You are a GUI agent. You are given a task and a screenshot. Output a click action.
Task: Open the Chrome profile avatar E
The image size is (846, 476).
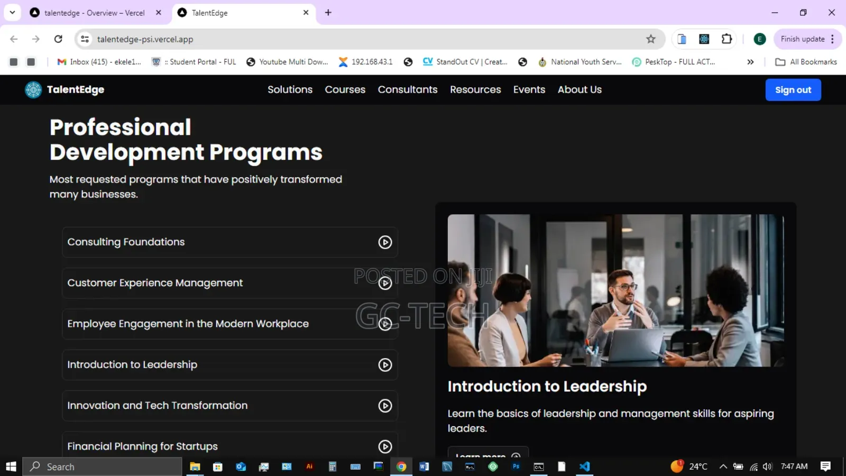760,39
